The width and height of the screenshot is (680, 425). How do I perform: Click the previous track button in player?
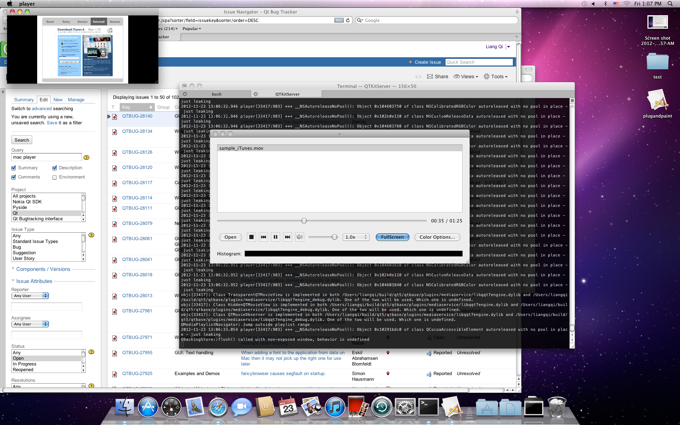coord(263,237)
